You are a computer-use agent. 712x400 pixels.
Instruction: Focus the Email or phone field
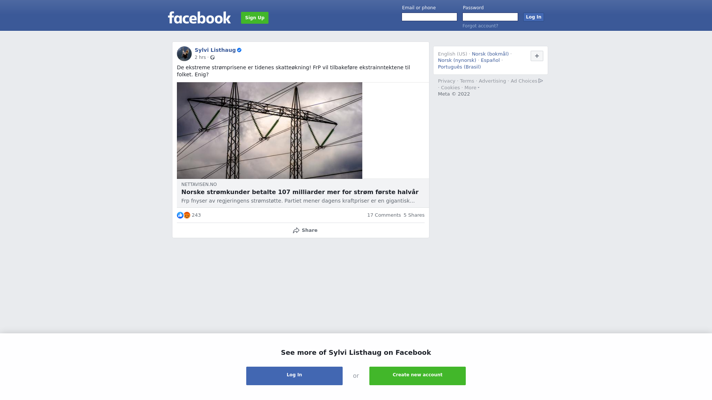pyautogui.click(x=429, y=17)
